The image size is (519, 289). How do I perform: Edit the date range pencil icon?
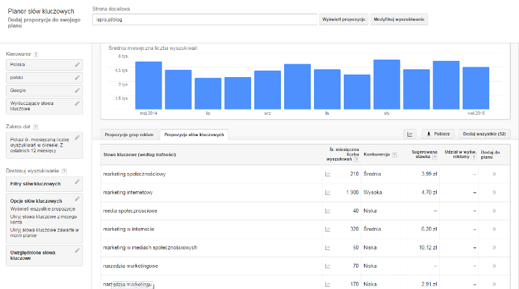click(x=77, y=137)
